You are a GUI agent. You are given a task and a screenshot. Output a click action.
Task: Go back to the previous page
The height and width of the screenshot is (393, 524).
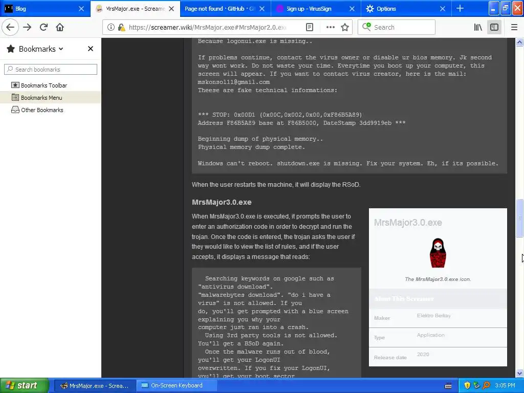(x=10, y=27)
